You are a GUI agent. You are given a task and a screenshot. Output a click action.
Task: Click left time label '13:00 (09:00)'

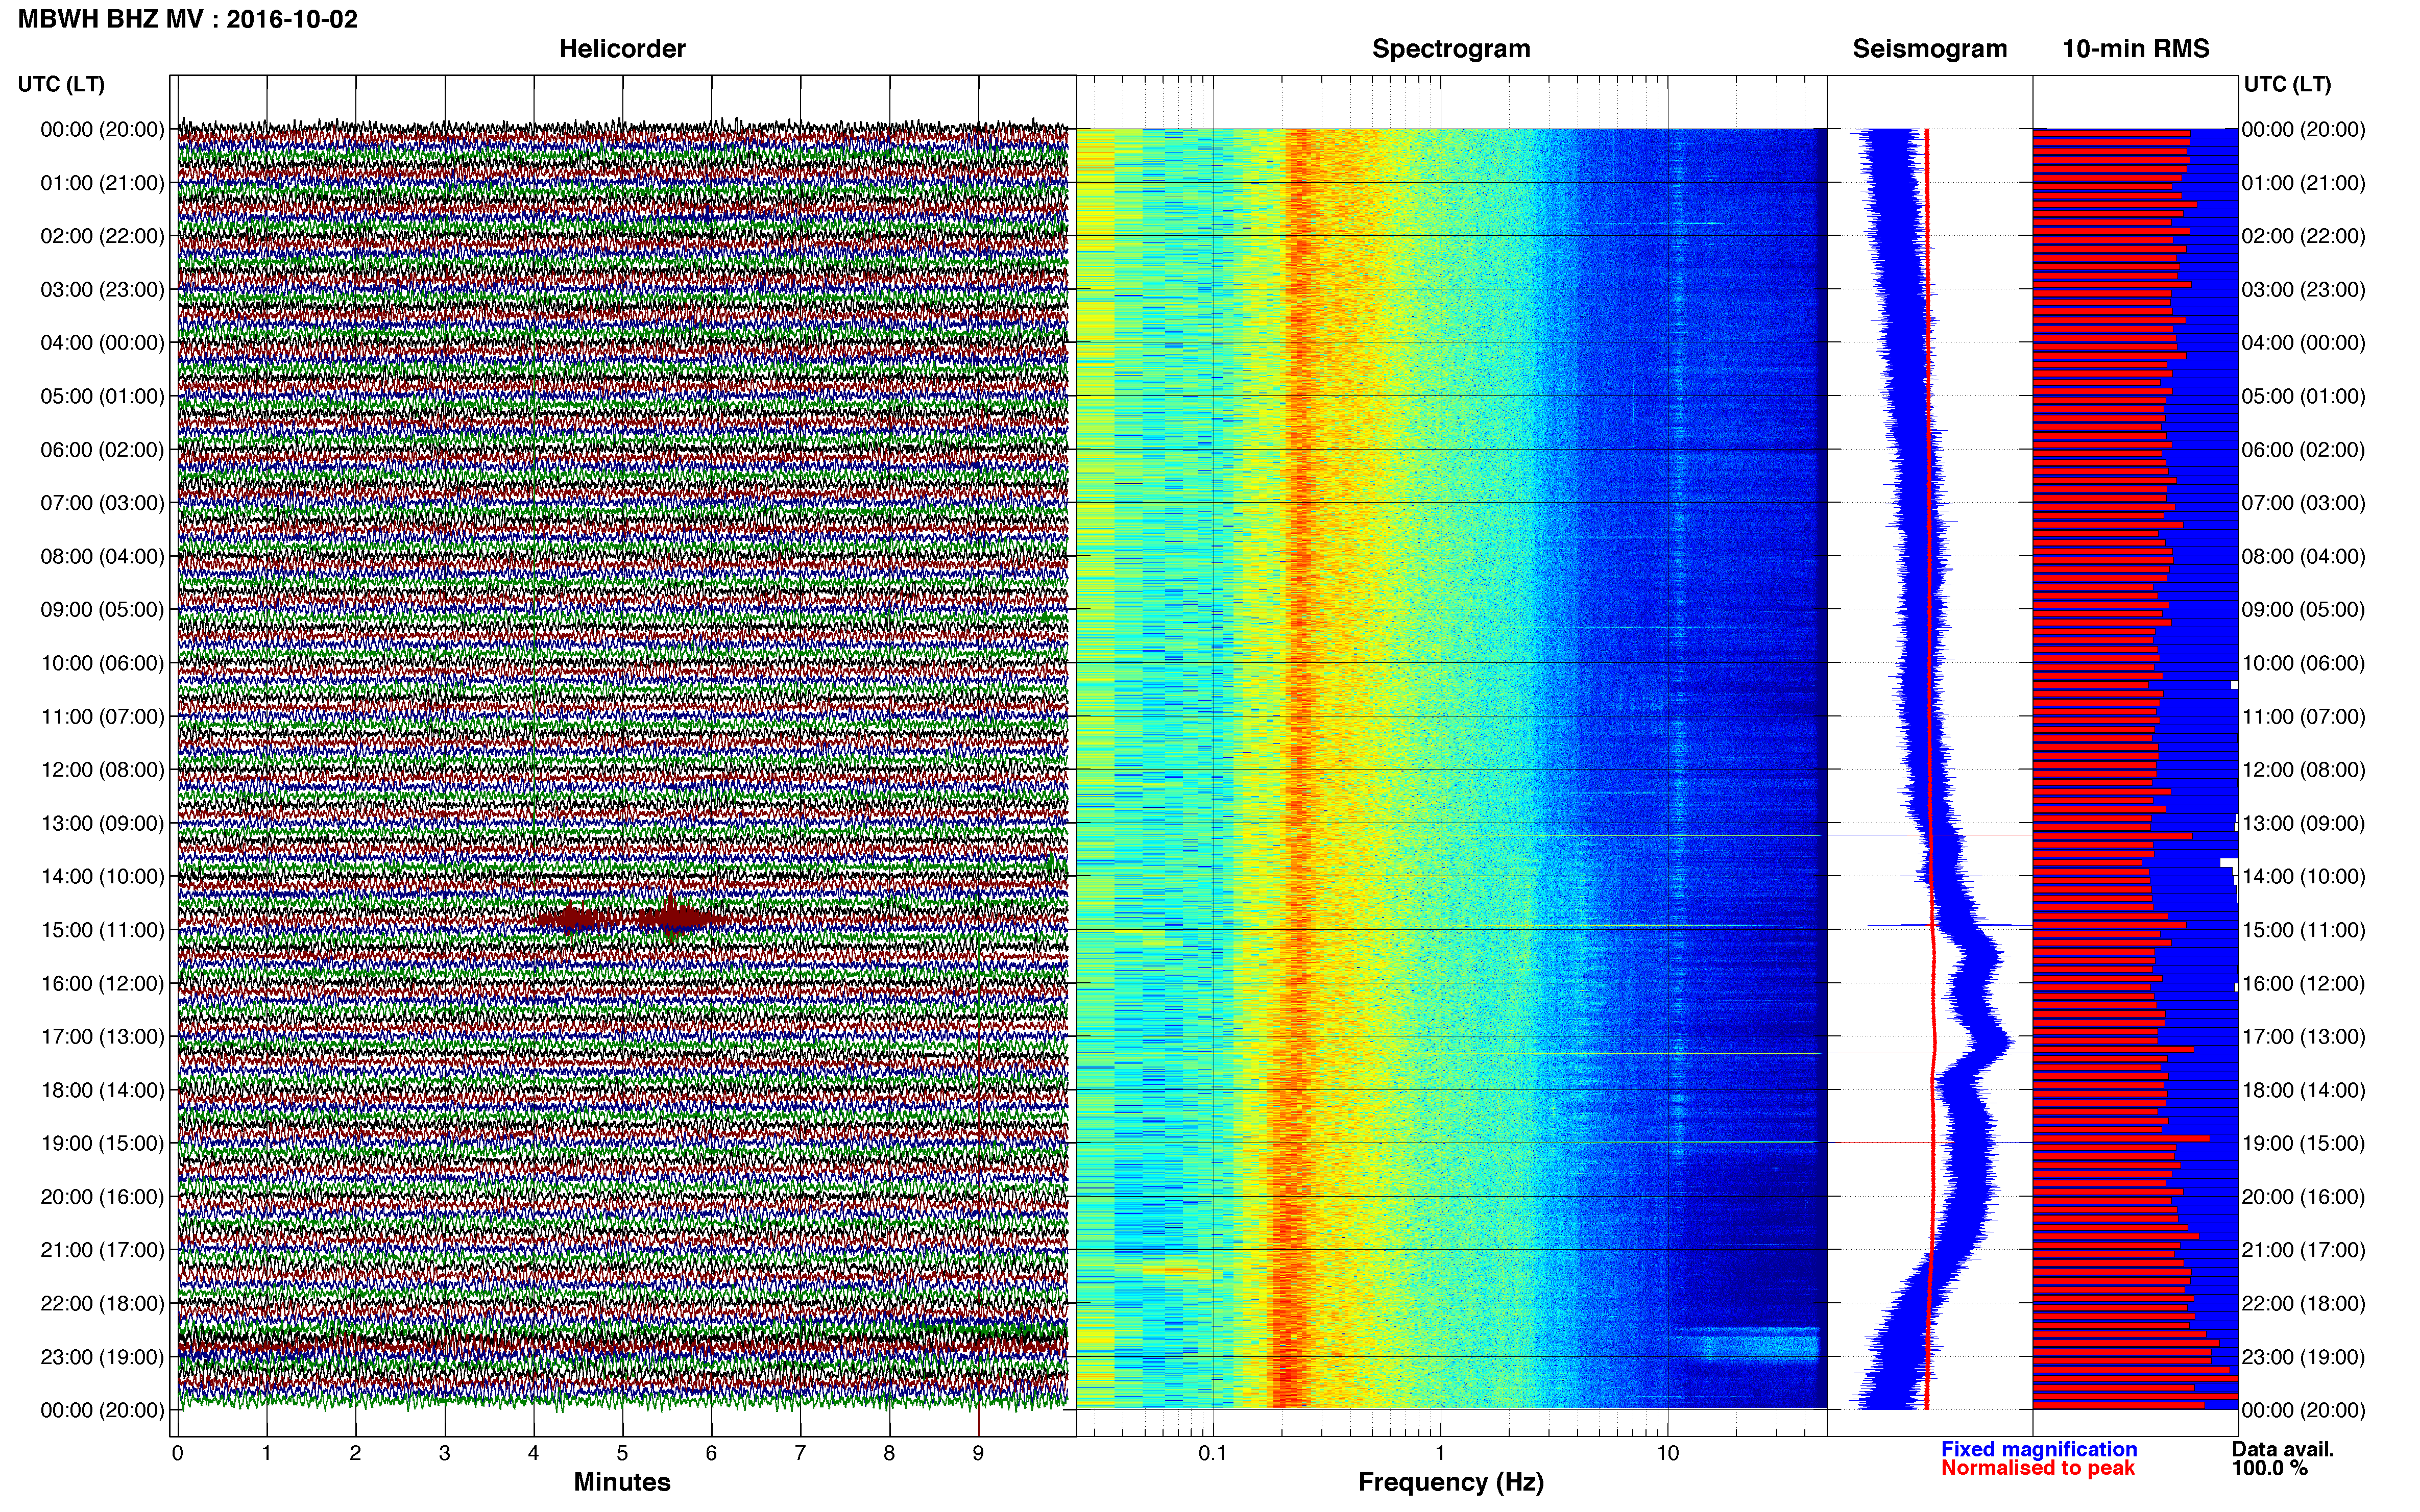[x=102, y=823]
